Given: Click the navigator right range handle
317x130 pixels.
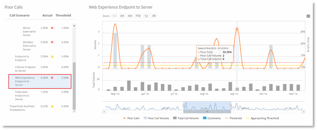Looking at the screenshot, I should point(231,106).
